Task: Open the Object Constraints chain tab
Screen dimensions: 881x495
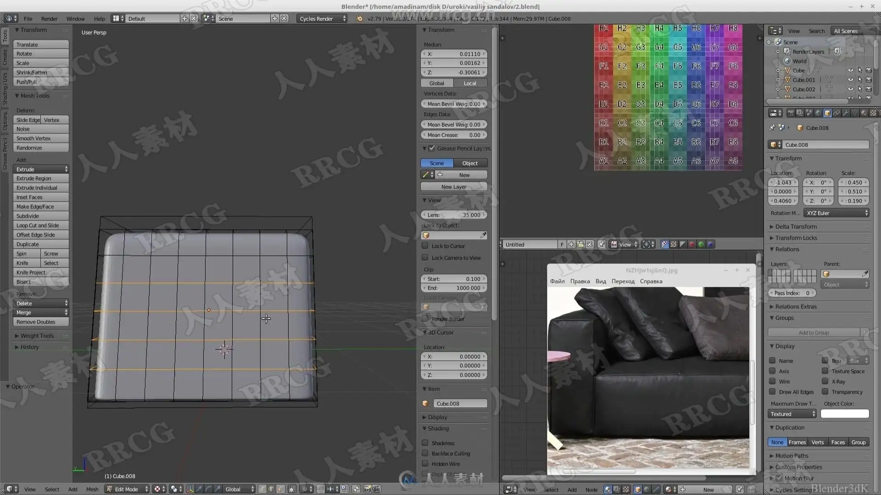Action: [x=836, y=113]
